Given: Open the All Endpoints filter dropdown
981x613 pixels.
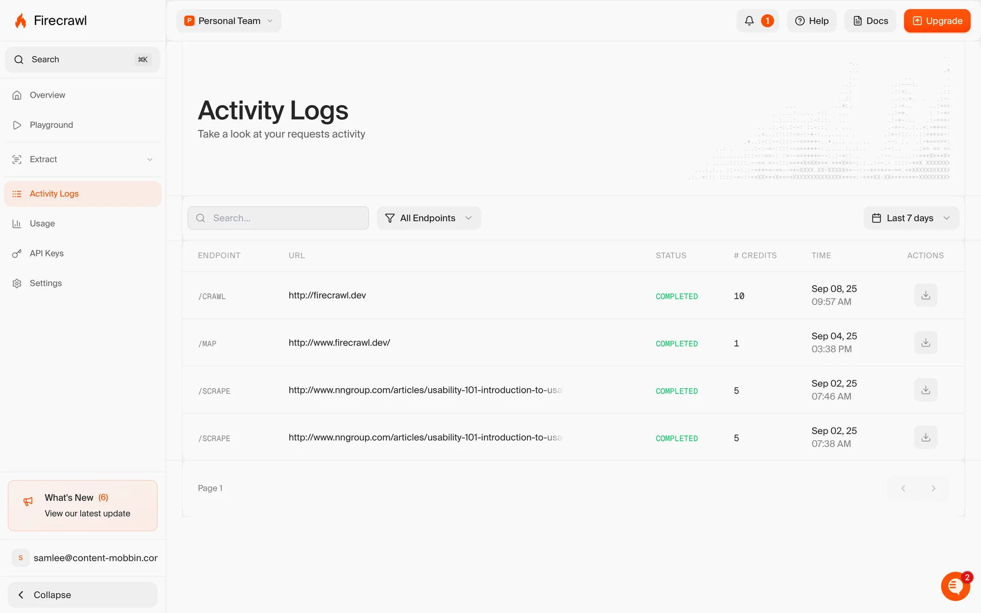Looking at the screenshot, I should 428,218.
